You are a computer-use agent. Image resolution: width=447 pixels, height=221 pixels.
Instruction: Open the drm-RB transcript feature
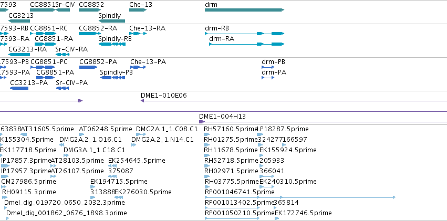tap(244, 34)
